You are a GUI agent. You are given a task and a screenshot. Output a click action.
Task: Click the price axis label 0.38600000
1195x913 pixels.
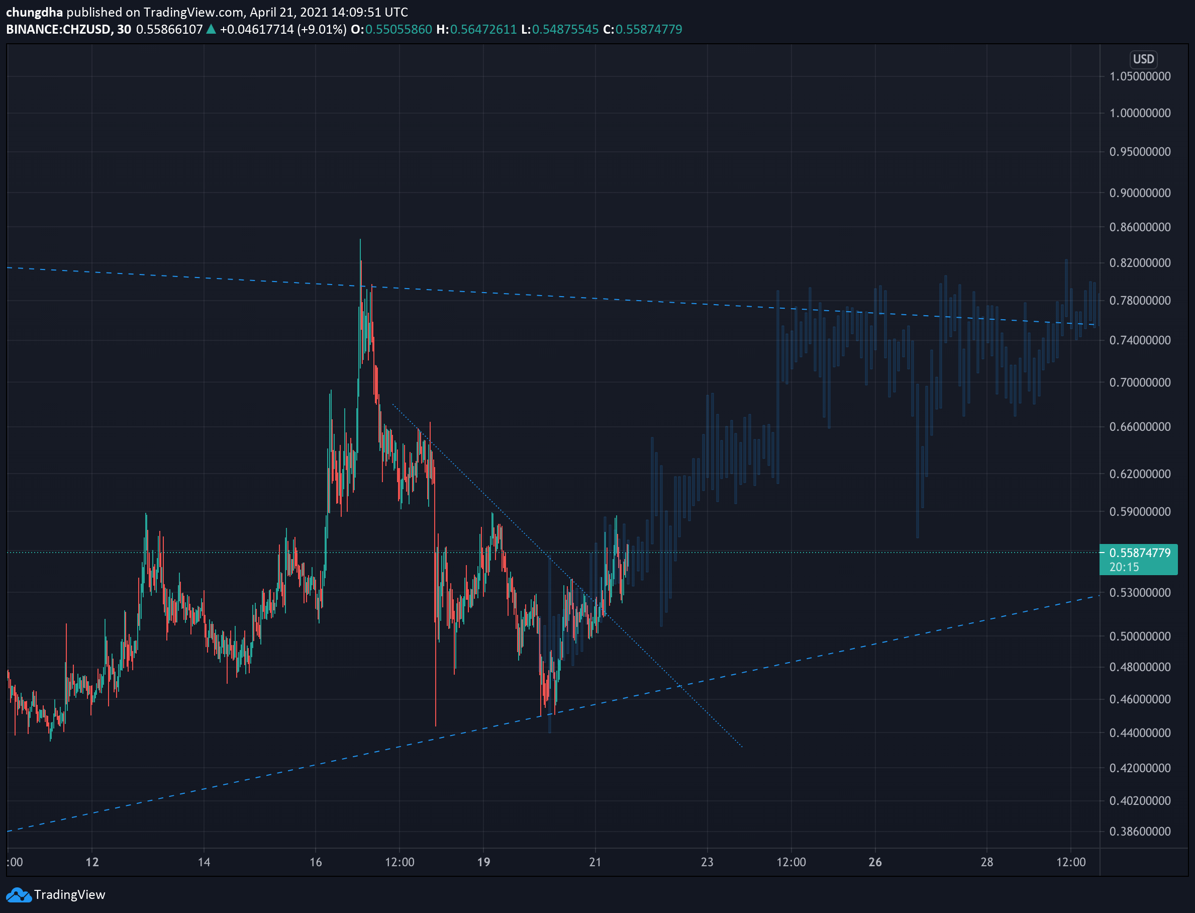(x=1140, y=832)
